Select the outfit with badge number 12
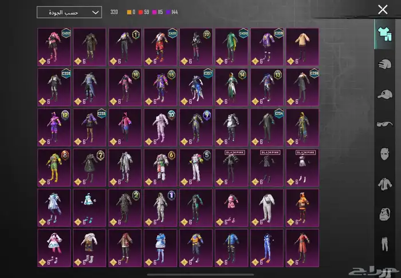Image resolution: width=401 pixels, height=278 pixels. 54,127
